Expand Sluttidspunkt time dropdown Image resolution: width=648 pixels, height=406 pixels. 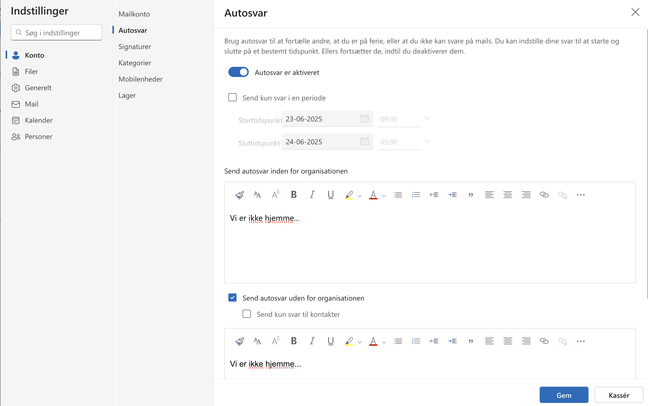click(x=427, y=141)
